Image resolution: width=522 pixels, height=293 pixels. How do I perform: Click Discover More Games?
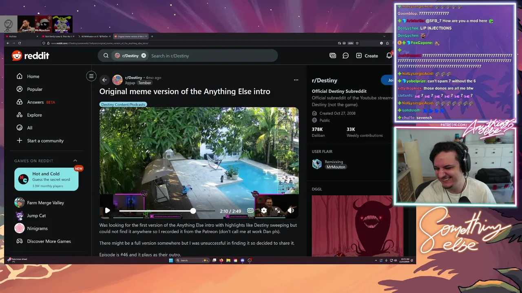tap(43, 241)
